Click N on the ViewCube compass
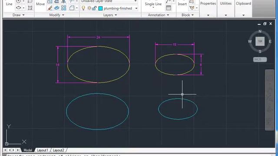The width and height of the screenshot is (278, 156). pyautogui.click(x=260, y=31)
